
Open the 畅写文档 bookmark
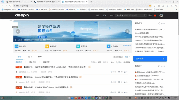click(x=129, y=10)
